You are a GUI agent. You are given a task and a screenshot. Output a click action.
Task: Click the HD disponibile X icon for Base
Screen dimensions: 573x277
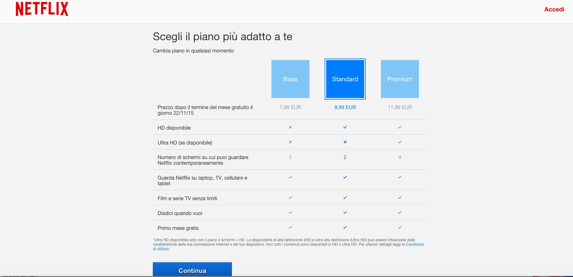coord(290,127)
